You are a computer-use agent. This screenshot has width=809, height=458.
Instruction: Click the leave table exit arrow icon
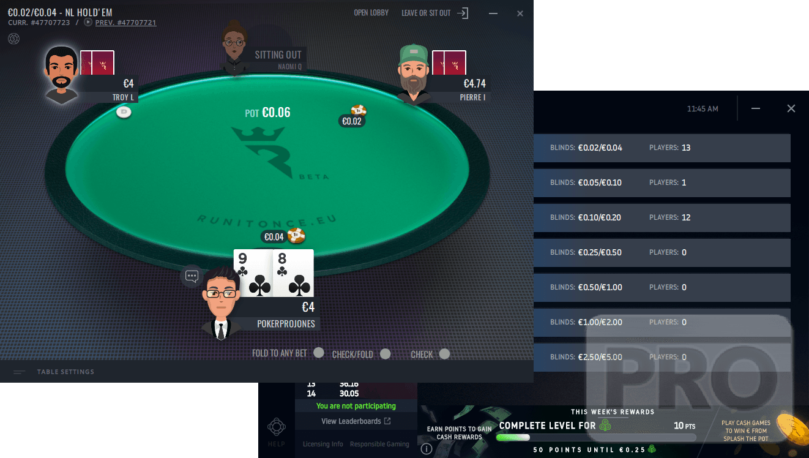pos(463,13)
